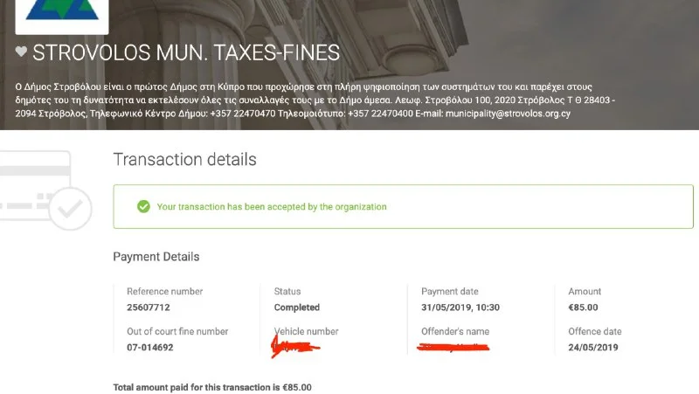Viewport: 699px width, 394px height.
Task: Select reference number 25607712
Action: point(148,308)
